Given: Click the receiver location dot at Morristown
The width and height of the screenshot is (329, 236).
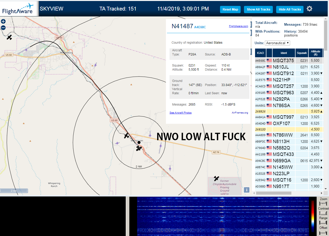Looking at the screenshot, I should pos(139,142).
